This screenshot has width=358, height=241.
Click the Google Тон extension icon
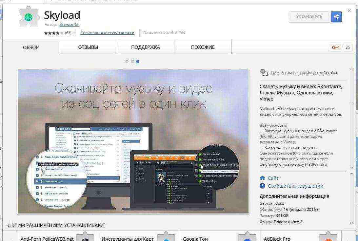[x=247, y=236]
